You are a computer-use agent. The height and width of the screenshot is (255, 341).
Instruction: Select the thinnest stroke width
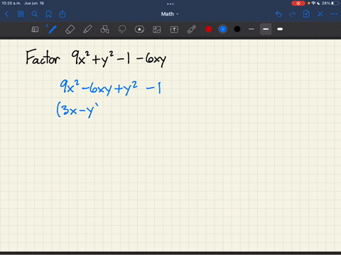[251, 29]
